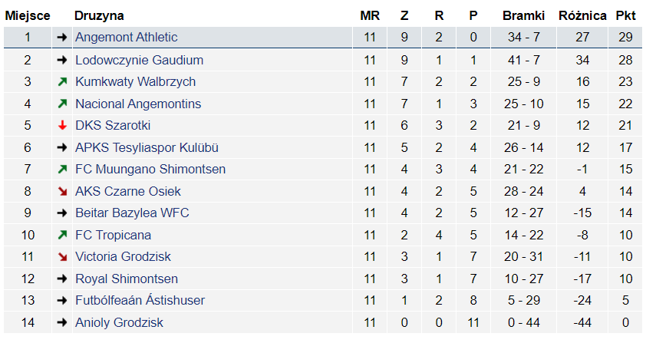
Task: Click the red diagonal arrow beside Victoria Grodzisk
Action: [x=62, y=257]
